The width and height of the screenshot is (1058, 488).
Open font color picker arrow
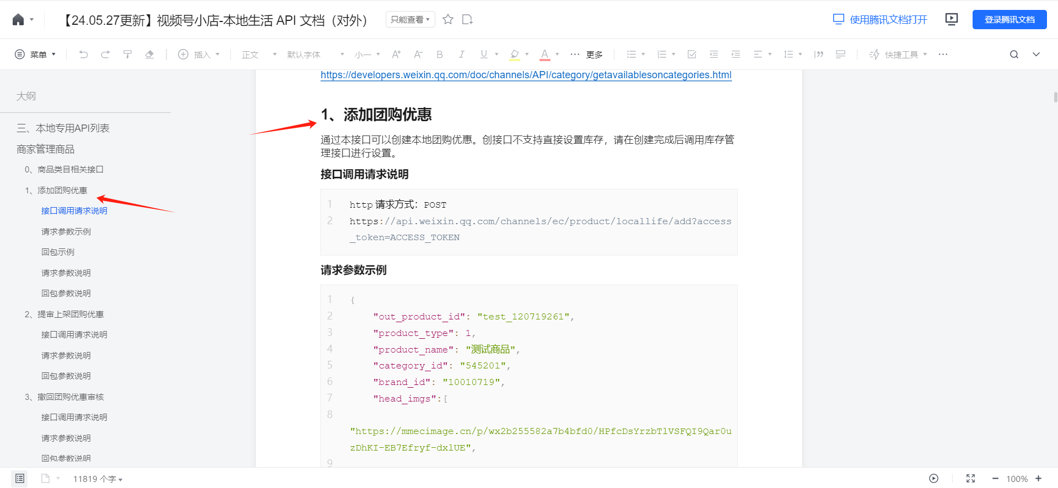click(557, 55)
